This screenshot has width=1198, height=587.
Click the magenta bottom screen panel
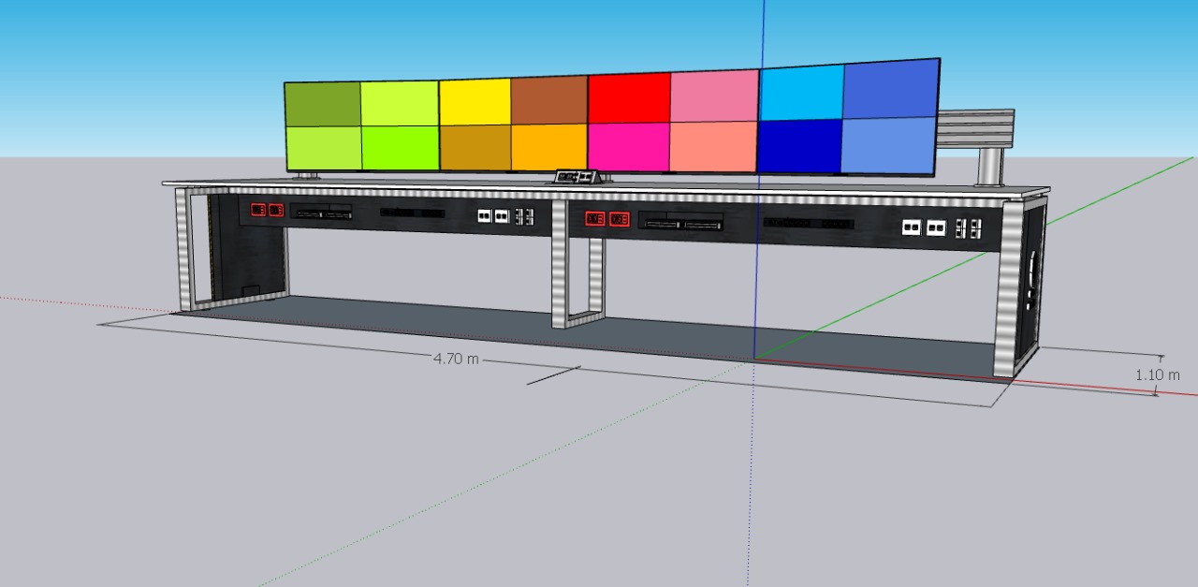click(x=628, y=147)
